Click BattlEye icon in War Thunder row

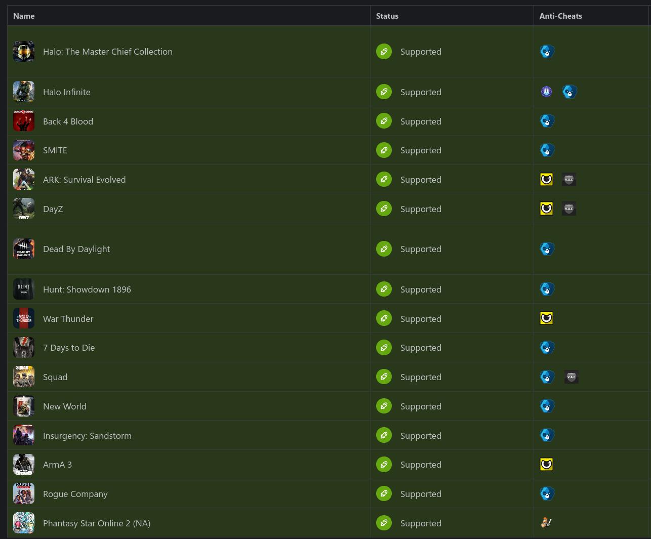pyautogui.click(x=547, y=318)
